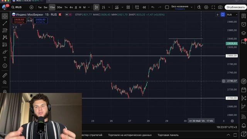Select the Text annotation tool
Image resolution: width=247 pixels, height=139 pixels.
pyautogui.click(x=5, y=59)
